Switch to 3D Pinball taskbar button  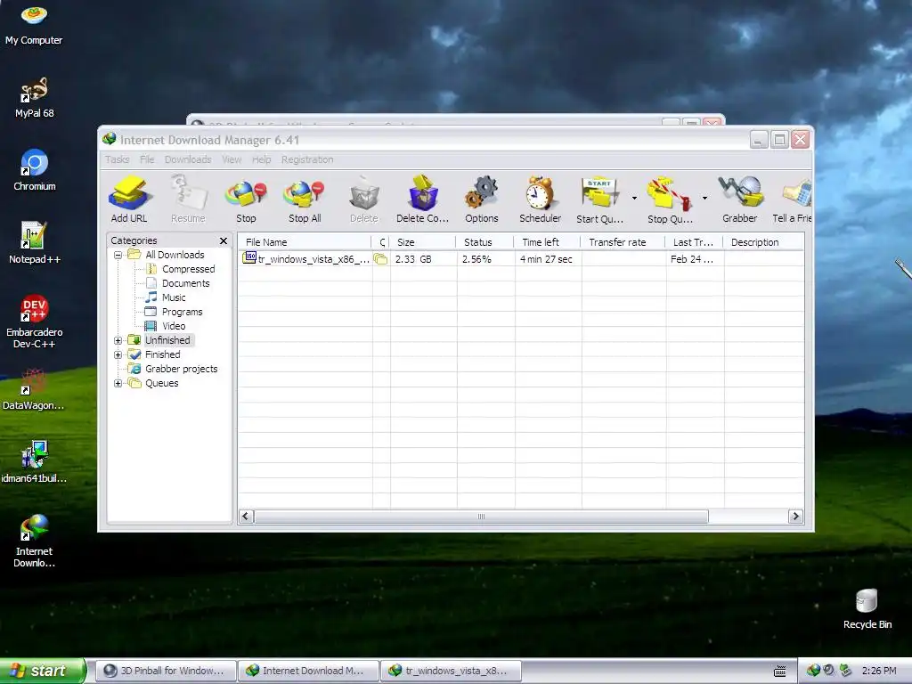click(166, 671)
